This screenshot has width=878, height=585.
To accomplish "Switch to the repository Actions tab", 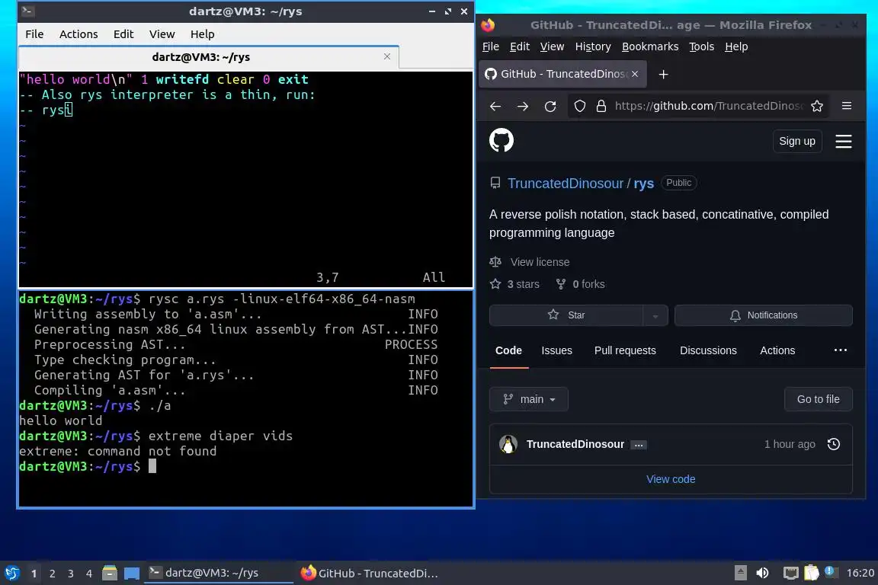I will point(777,350).
